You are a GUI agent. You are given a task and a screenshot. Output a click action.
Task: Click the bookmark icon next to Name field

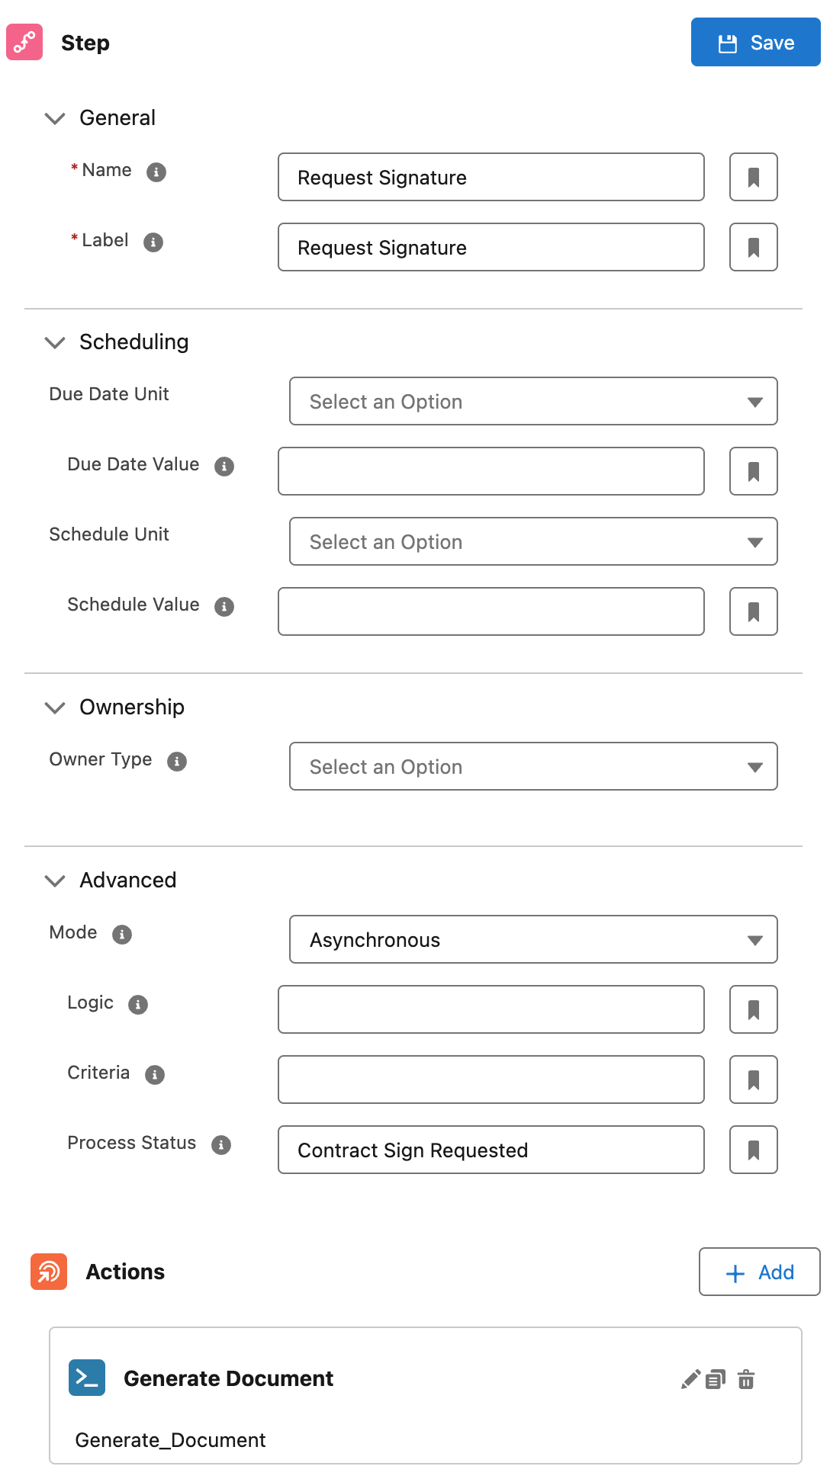click(754, 177)
